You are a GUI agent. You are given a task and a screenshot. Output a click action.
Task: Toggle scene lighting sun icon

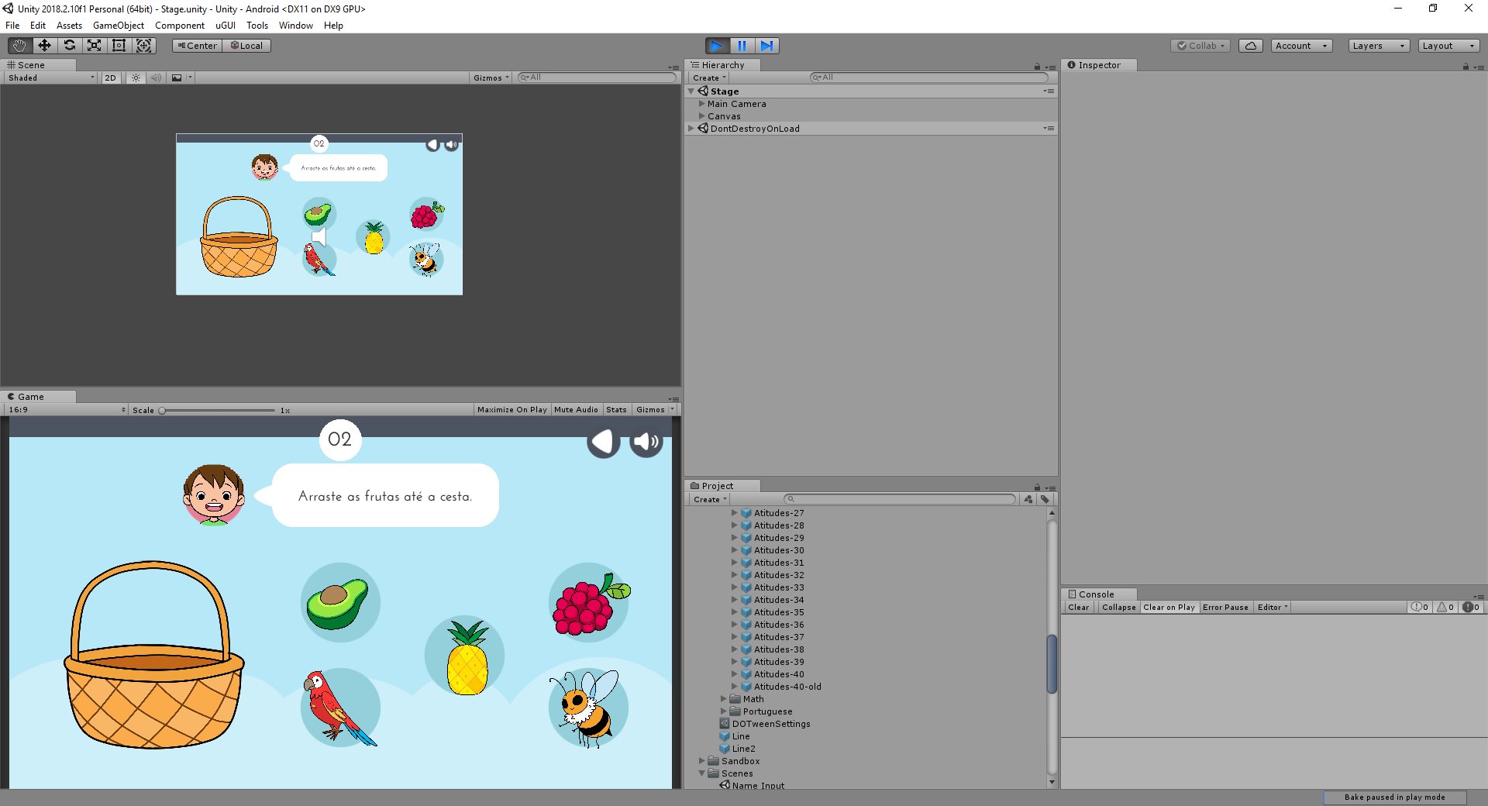pyautogui.click(x=136, y=77)
